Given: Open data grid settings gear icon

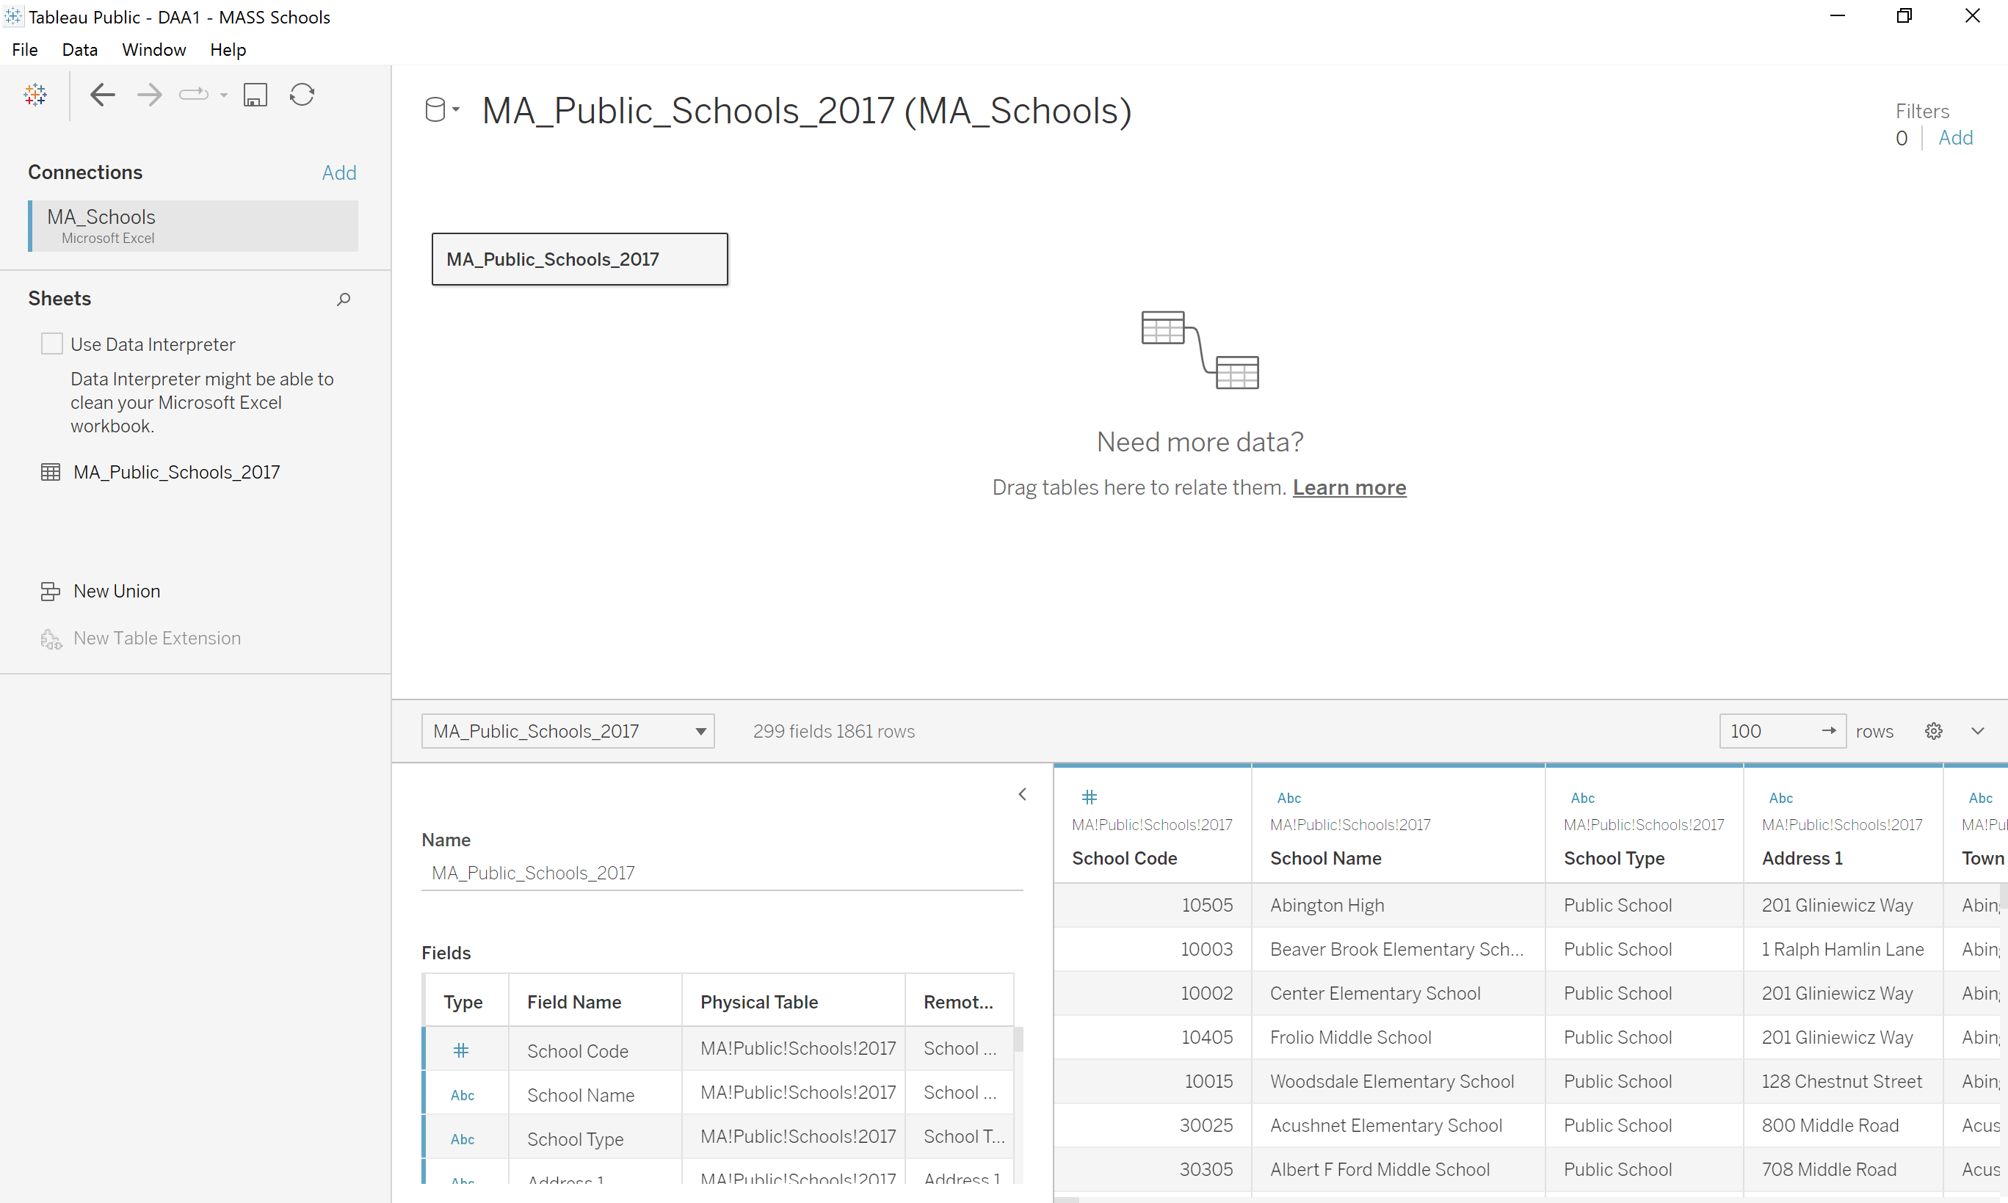Looking at the screenshot, I should pyautogui.click(x=1933, y=731).
